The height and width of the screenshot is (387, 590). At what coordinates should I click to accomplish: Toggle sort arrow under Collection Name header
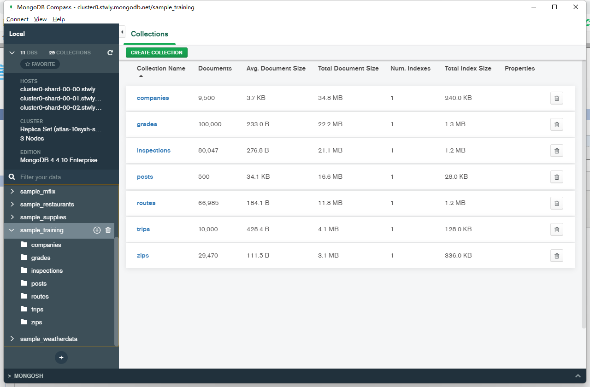click(x=141, y=76)
